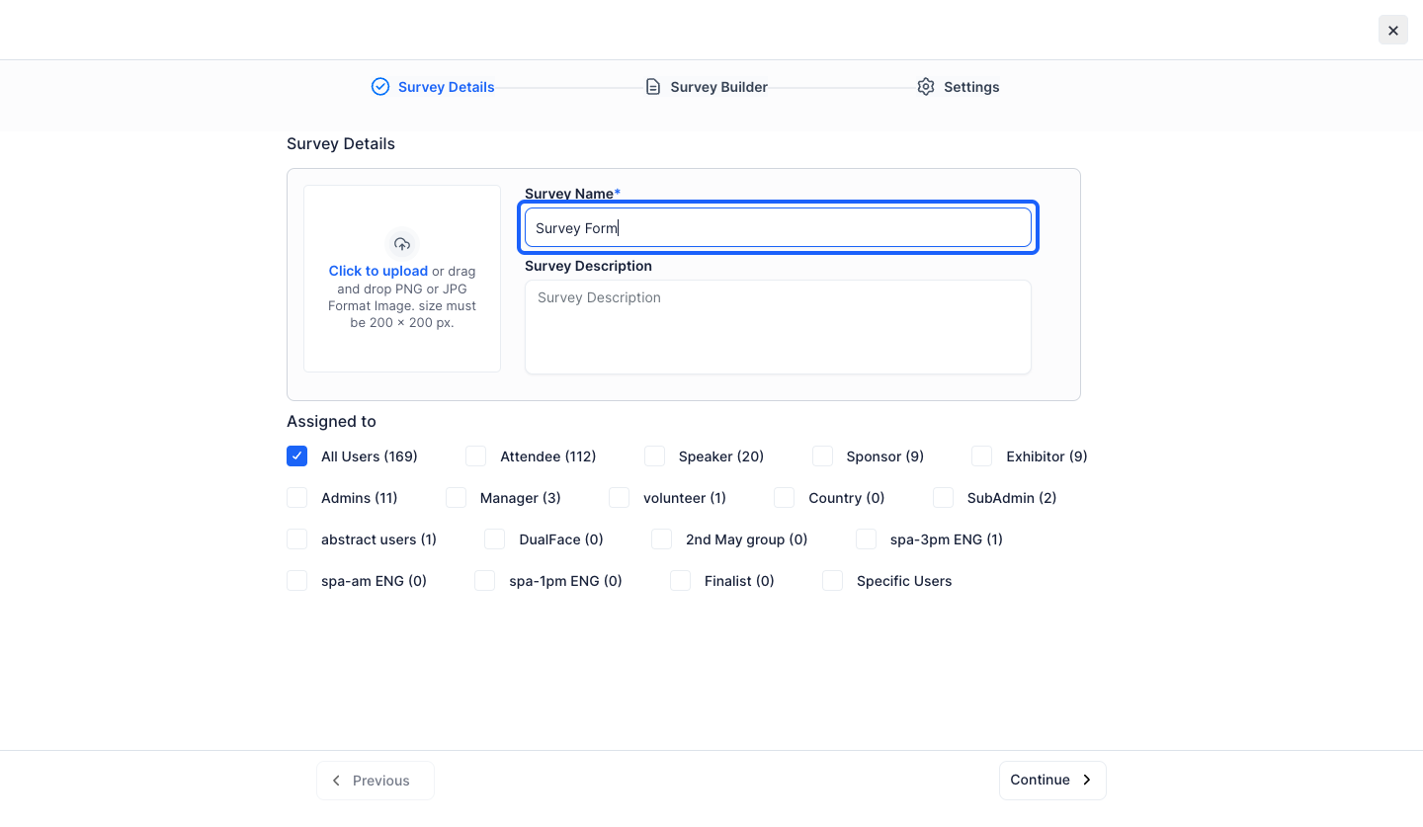Check the spa-am ENG (0) checkbox
The height and width of the screenshot is (827, 1423).
pos(296,581)
